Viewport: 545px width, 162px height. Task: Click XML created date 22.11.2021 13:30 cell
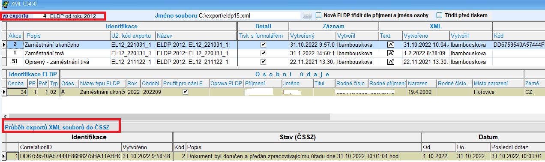tap(425, 62)
